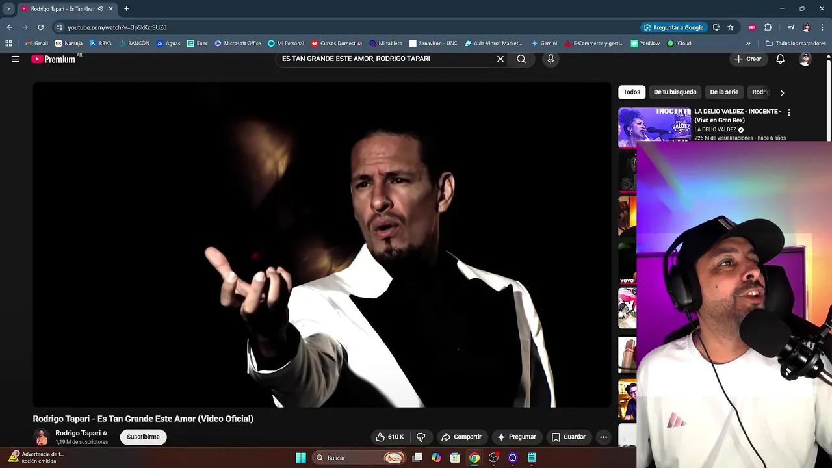Screen dimensions: 832x468
Task: Click the Chrome address bar URL
Action: 117,27
